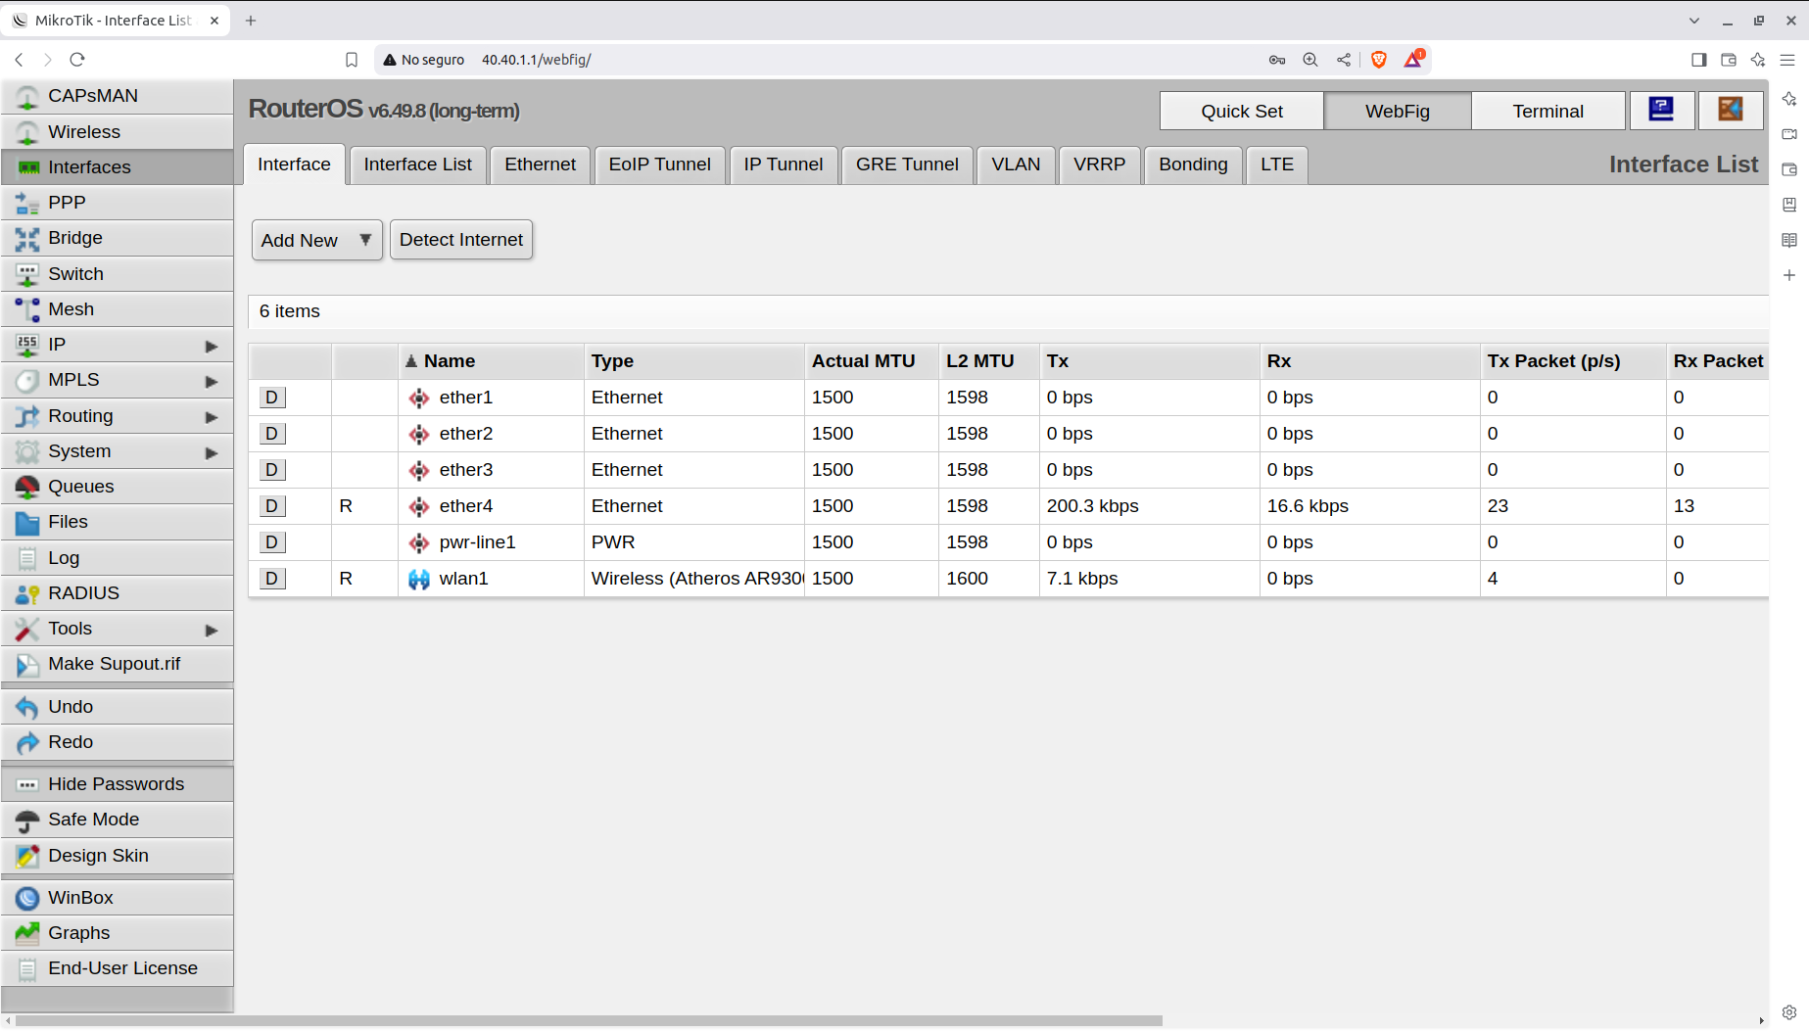Select the IP Tunnel tab
The image size is (1809, 1032).
(x=783, y=164)
